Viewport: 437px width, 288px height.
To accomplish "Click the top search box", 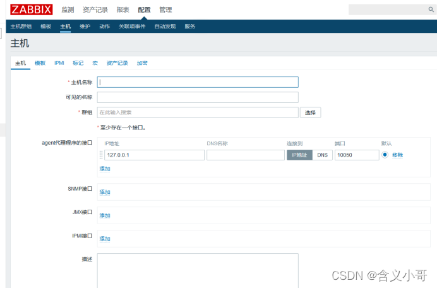I will (388, 9).
